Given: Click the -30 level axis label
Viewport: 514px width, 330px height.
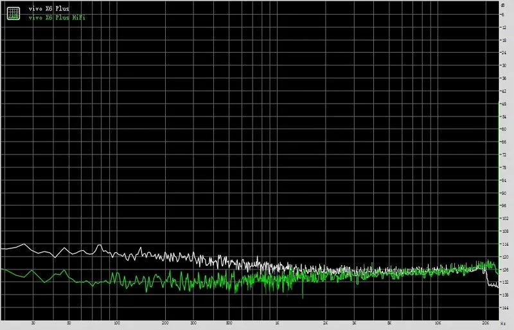Looking at the screenshot, I should (x=504, y=66).
